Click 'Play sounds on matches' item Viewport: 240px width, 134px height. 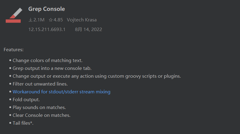click(39, 108)
